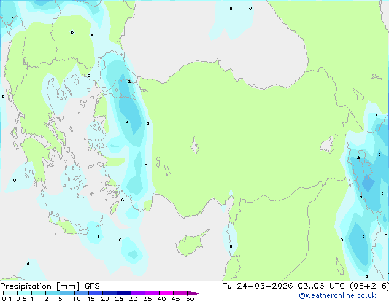Image resolution: width=389 pixels, height=301 pixels.
Task: Pick the 45–50 mm legend color swatch
Action: click(x=180, y=293)
